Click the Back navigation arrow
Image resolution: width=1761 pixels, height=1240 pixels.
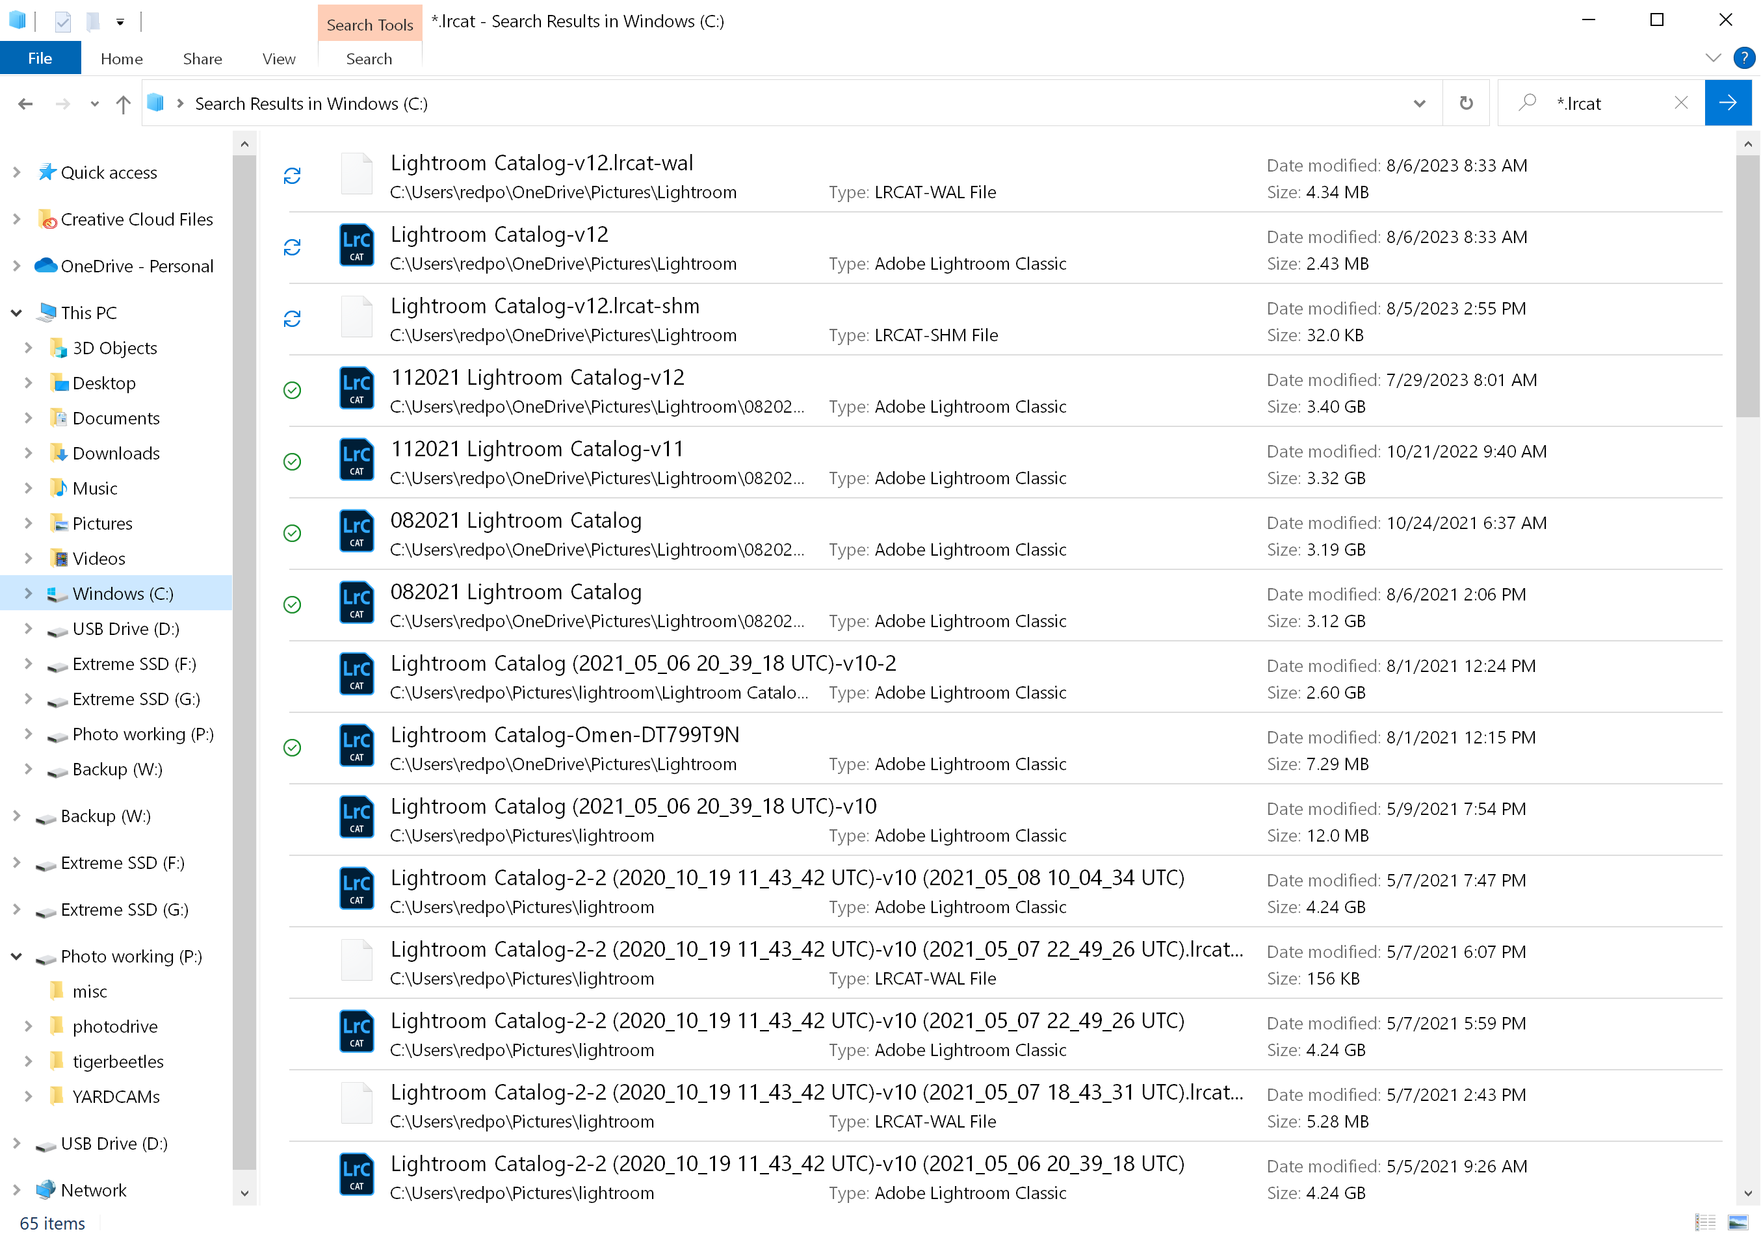(25, 103)
